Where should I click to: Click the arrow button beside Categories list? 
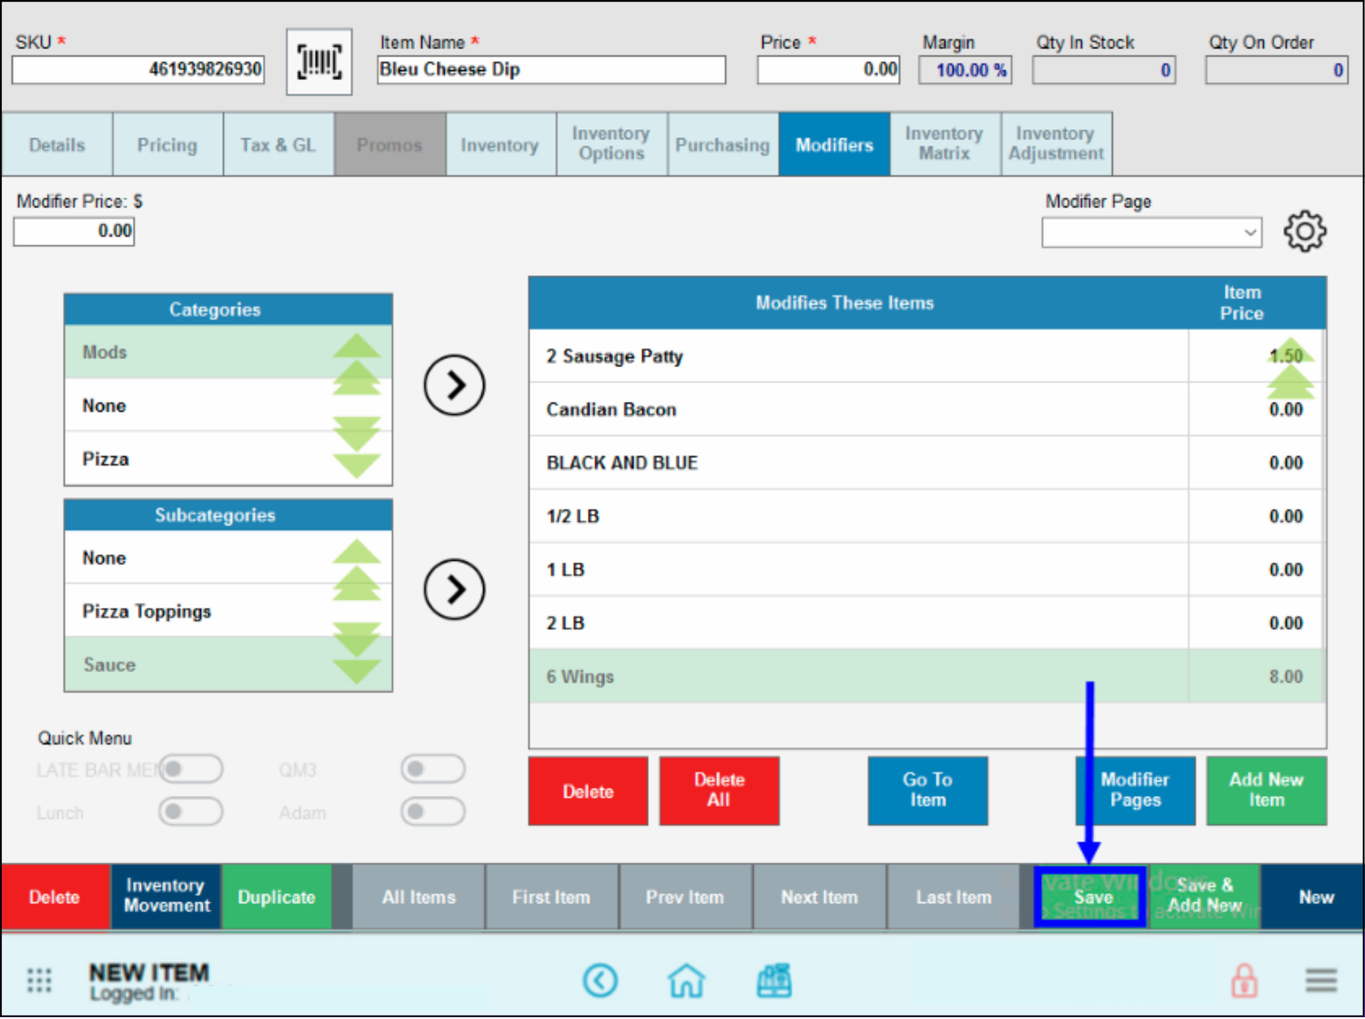pyautogui.click(x=454, y=384)
